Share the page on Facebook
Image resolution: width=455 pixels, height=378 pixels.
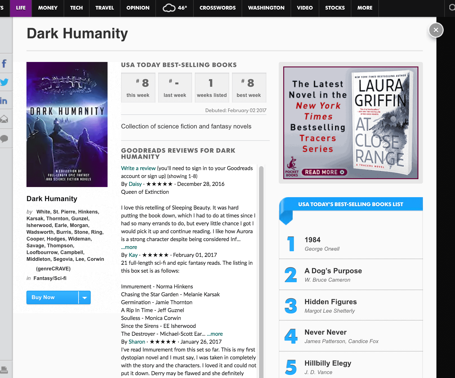point(4,64)
